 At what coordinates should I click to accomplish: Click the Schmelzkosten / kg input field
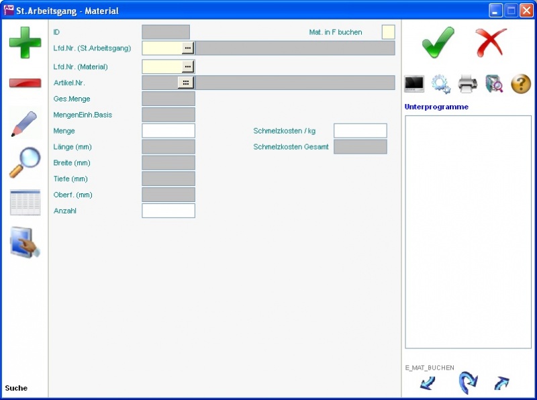pyautogui.click(x=360, y=131)
